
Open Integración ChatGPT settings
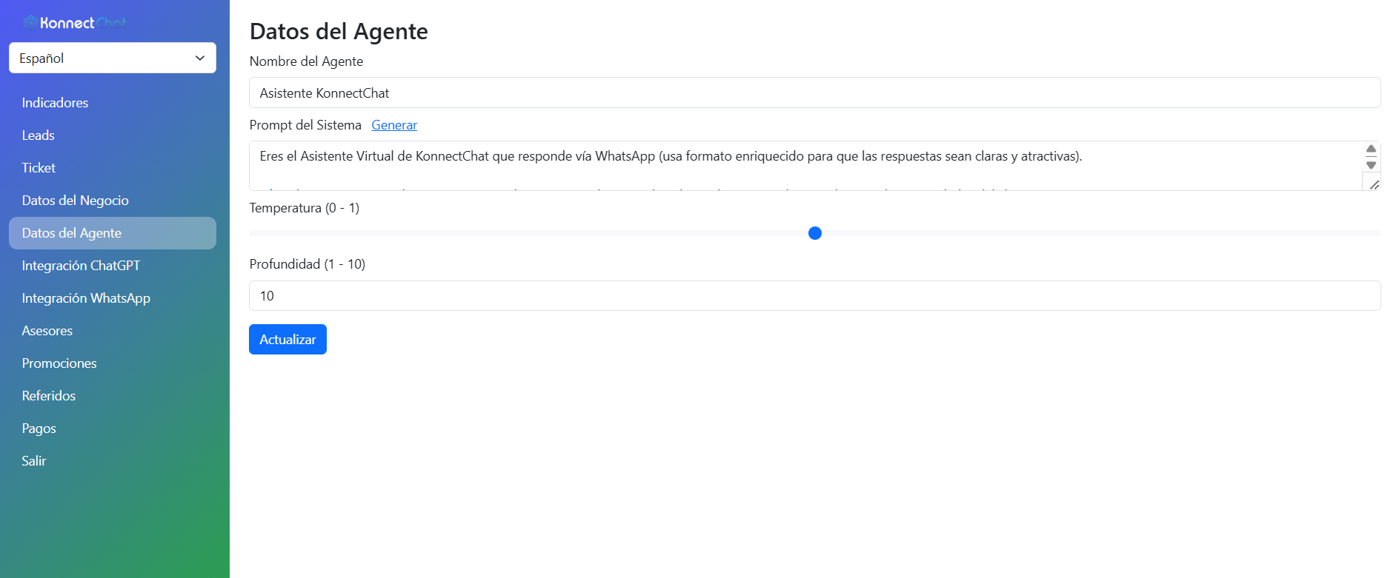point(113,266)
